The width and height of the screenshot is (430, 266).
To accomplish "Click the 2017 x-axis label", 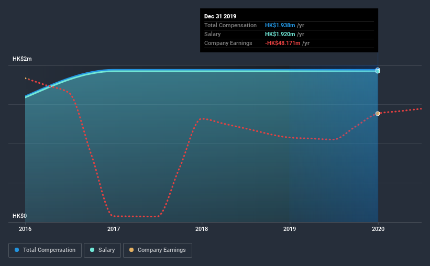I will (114, 229).
